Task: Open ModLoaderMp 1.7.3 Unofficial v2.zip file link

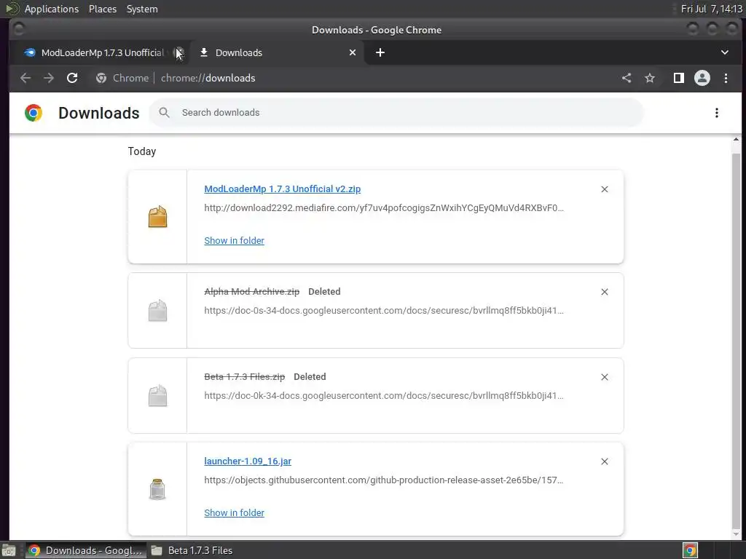Action: coord(282,189)
